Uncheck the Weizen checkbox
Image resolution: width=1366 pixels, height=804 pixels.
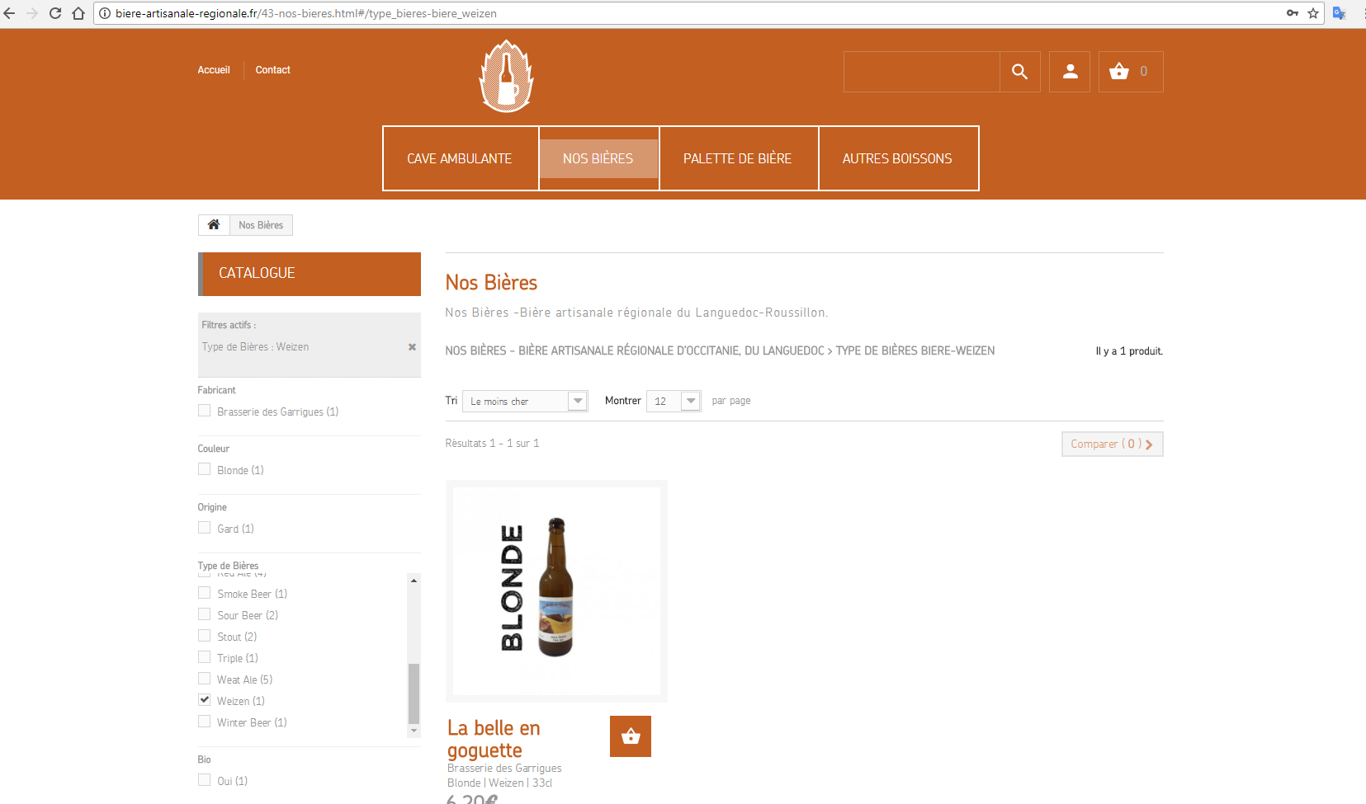(204, 700)
